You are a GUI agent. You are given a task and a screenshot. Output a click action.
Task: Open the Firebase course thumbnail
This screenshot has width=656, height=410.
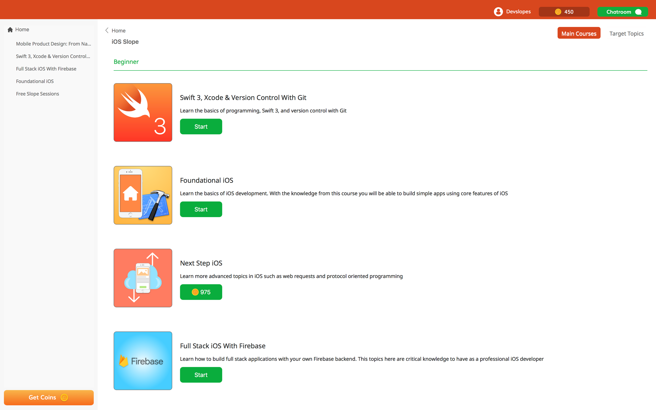pyautogui.click(x=143, y=361)
